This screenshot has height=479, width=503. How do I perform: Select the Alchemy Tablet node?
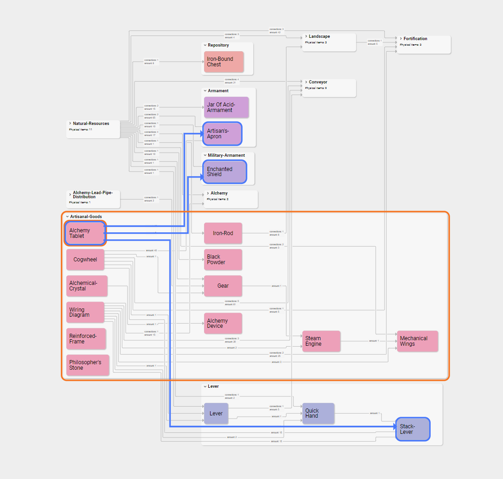pyautogui.click(x=85, y=233)
